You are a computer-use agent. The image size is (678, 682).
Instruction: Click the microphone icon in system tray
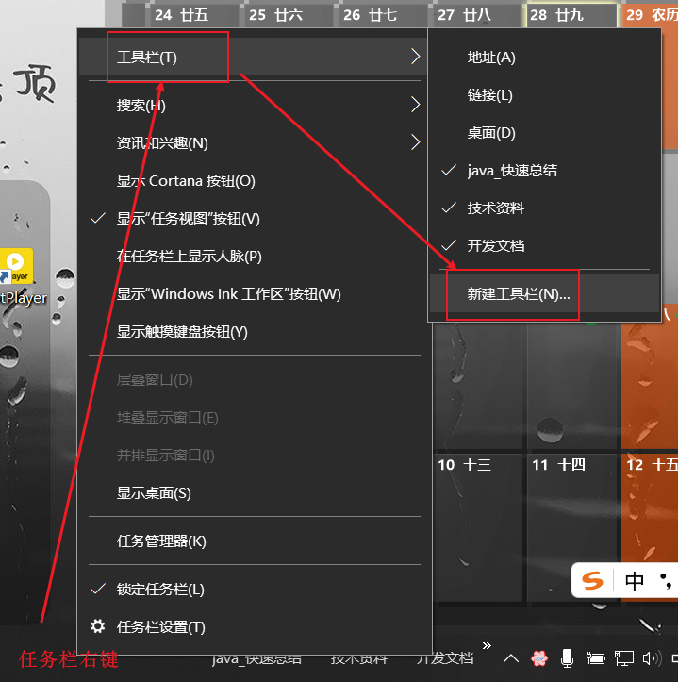[568, 657]
